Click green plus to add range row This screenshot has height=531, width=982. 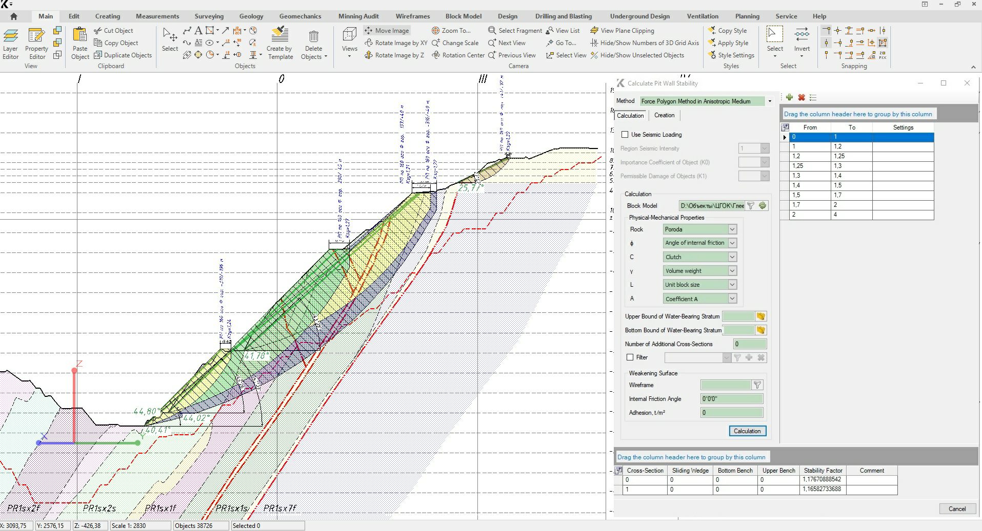pyautogui.click(x=789, y=97)
